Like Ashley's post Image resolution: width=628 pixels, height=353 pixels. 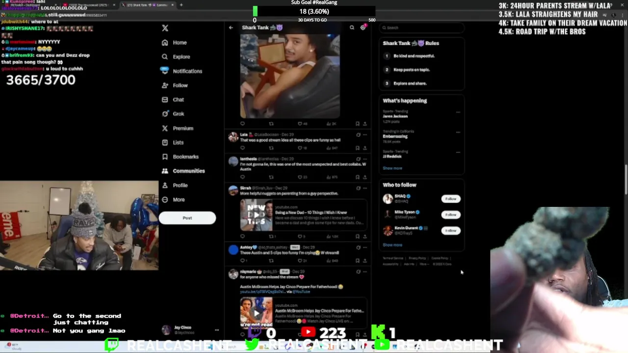click(302, 260)
